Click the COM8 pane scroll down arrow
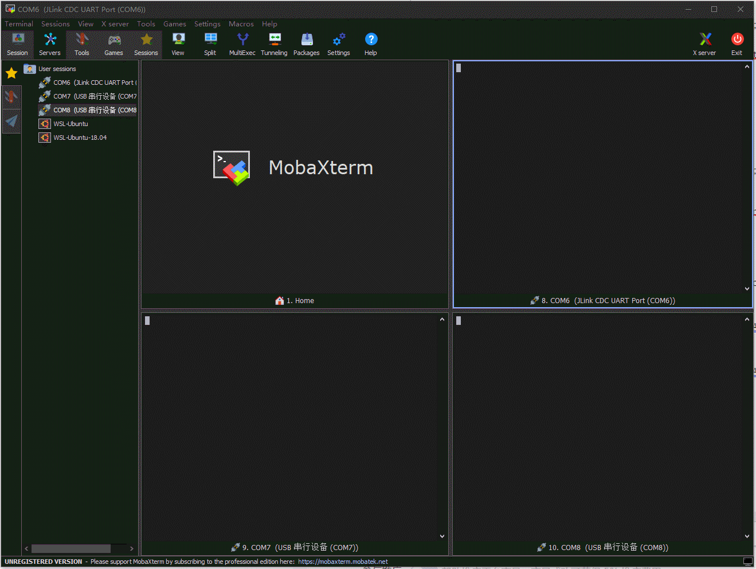Viewport: 756px width, 569px height. pyautogui.click(x=747, y=536)
